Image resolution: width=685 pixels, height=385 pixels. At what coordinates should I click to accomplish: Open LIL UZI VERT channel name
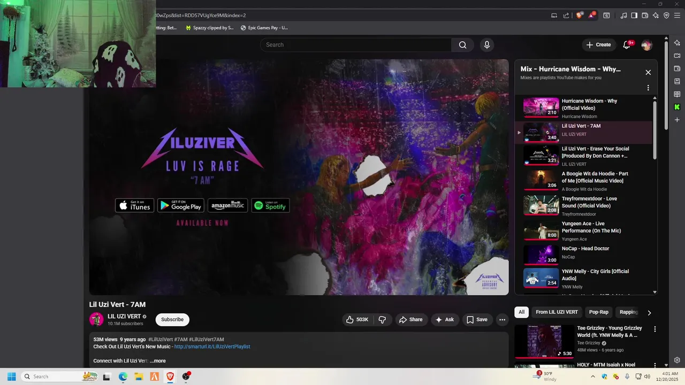pos(124,317)
